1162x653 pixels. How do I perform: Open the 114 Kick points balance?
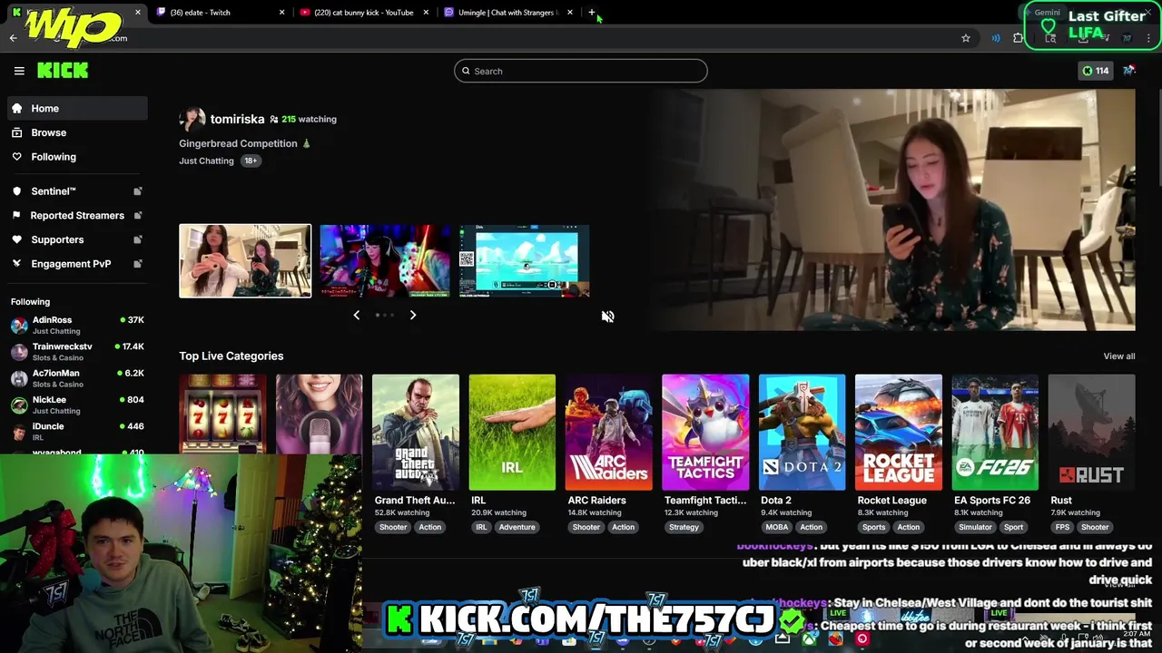coord(1095,71)
